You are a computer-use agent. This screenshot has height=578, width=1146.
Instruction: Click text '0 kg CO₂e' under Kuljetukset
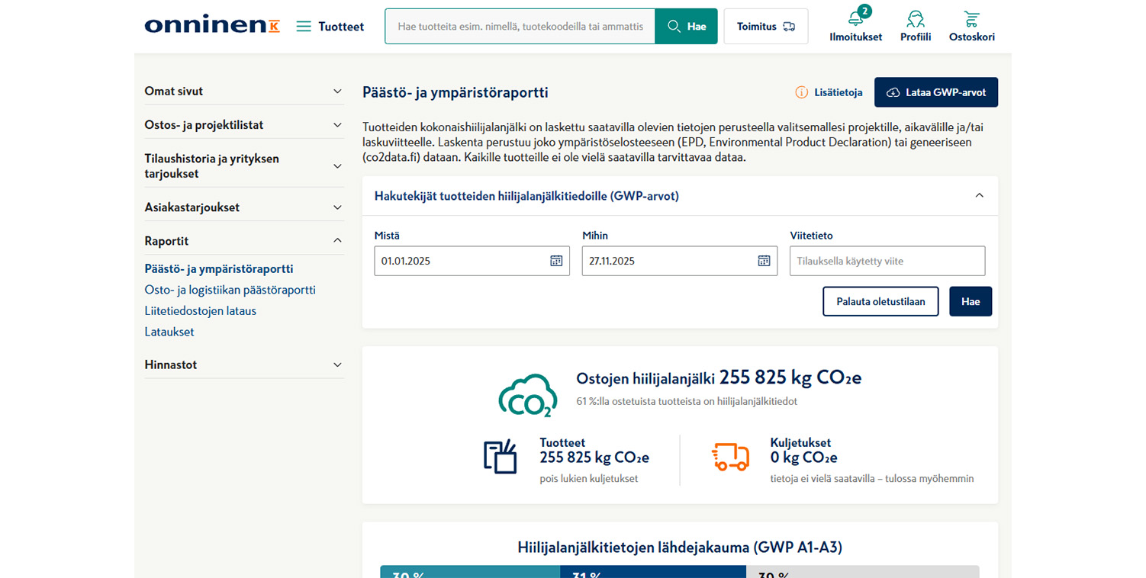pyautogui.click(x=804, y=458)
